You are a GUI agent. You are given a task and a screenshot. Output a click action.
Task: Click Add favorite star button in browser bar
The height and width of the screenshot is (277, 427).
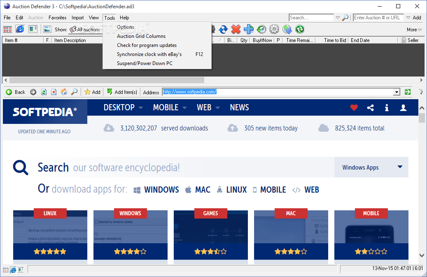coord(92,92)
